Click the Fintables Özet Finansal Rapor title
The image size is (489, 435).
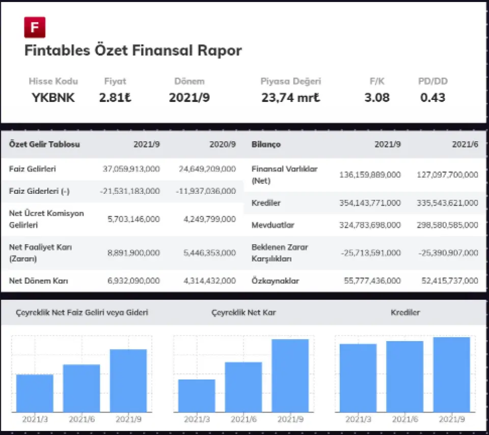(x=133, y=50)
